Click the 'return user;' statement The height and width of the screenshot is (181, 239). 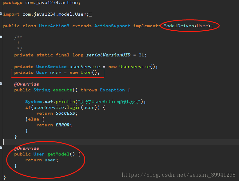tap(42, 160)
